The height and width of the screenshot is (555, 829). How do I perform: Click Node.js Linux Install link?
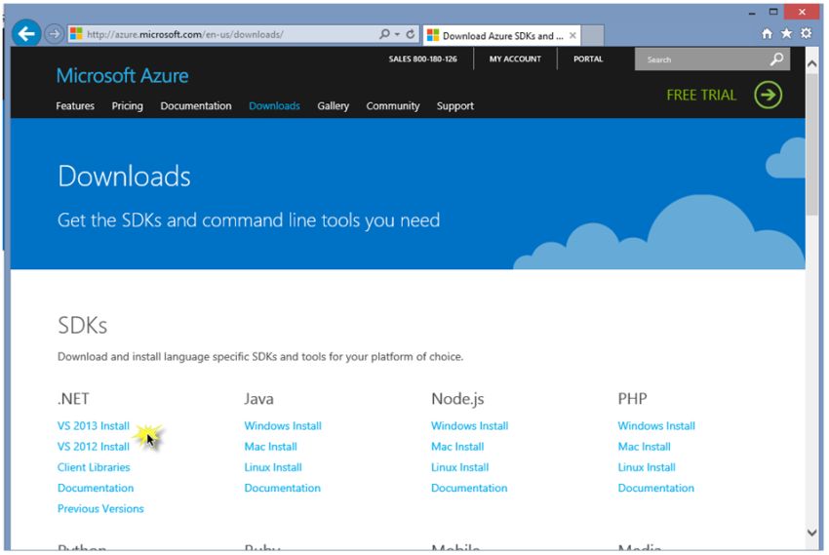pos(459,467)
